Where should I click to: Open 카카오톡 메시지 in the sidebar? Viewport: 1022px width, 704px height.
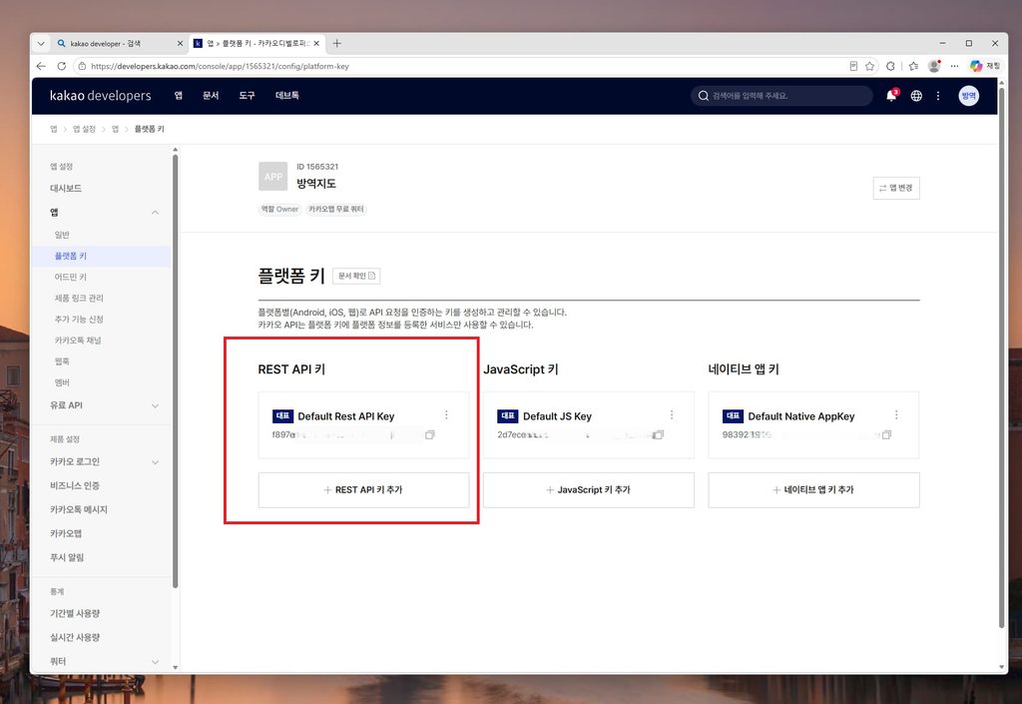(78, 509)
